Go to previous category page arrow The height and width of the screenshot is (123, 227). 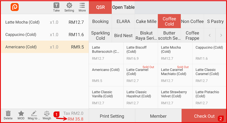tap(210, 35)
